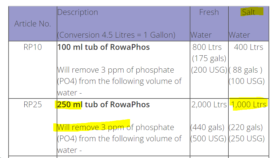Image resolution: width=278 pixels, height=158 pixels.
Task: Click the highlighted 1,000 Ltrs value
Action: click(249, 105)
